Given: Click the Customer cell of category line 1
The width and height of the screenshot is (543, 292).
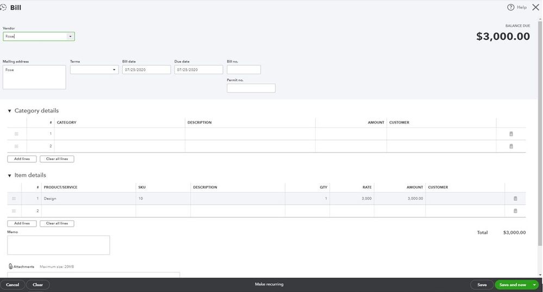Looking at the screenshot, I should point(441,134).
